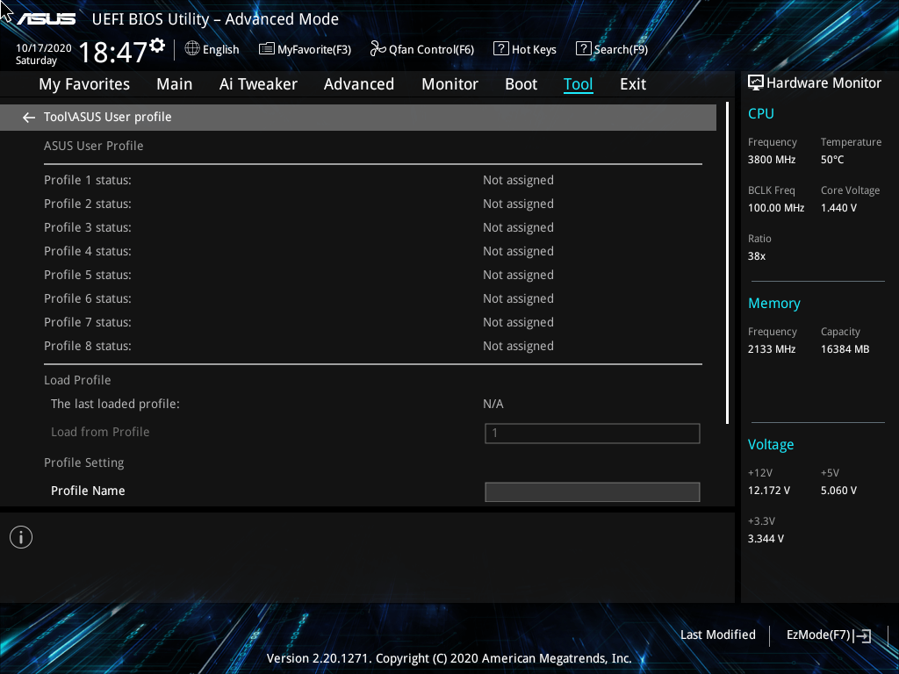
Task: Click CPU temperature value 50°C
Action: pos(832,160)
